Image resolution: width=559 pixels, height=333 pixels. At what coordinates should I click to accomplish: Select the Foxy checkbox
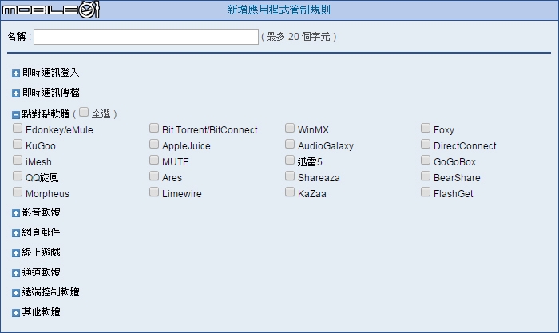(x=426, y=128)
